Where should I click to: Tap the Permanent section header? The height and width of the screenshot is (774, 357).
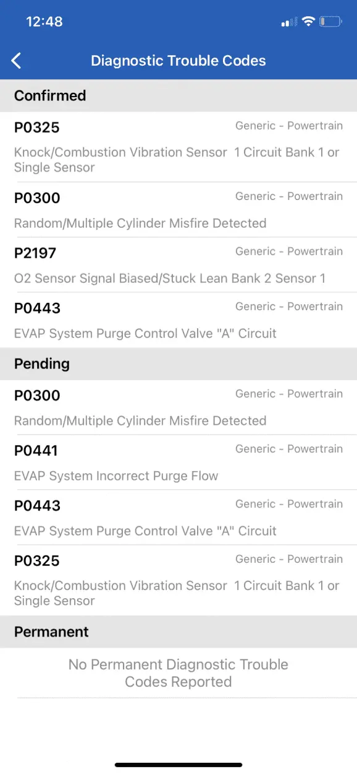[178, 632]
